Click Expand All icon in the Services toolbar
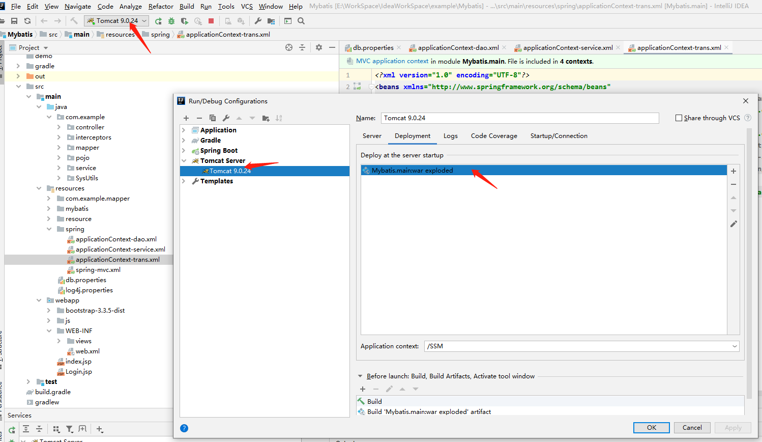Viewport: 762px width, 442px height. tap(26, 429)
